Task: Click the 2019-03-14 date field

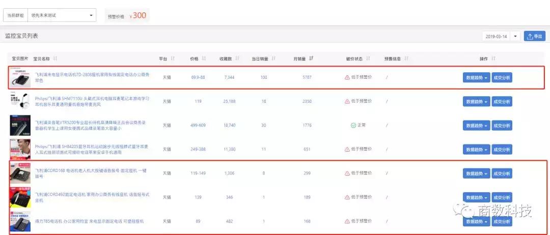Action: (x=497, y=37)
